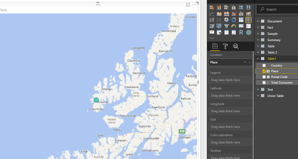The height and width of the screenshot is (159, 298).
Task: Select the Table visual icon
Action: pos(226,32)
